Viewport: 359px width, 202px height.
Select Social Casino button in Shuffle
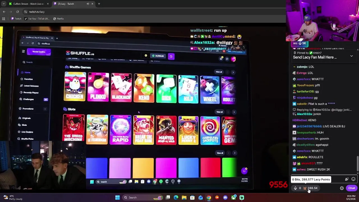pyautogui.click(x=39, y=52)
